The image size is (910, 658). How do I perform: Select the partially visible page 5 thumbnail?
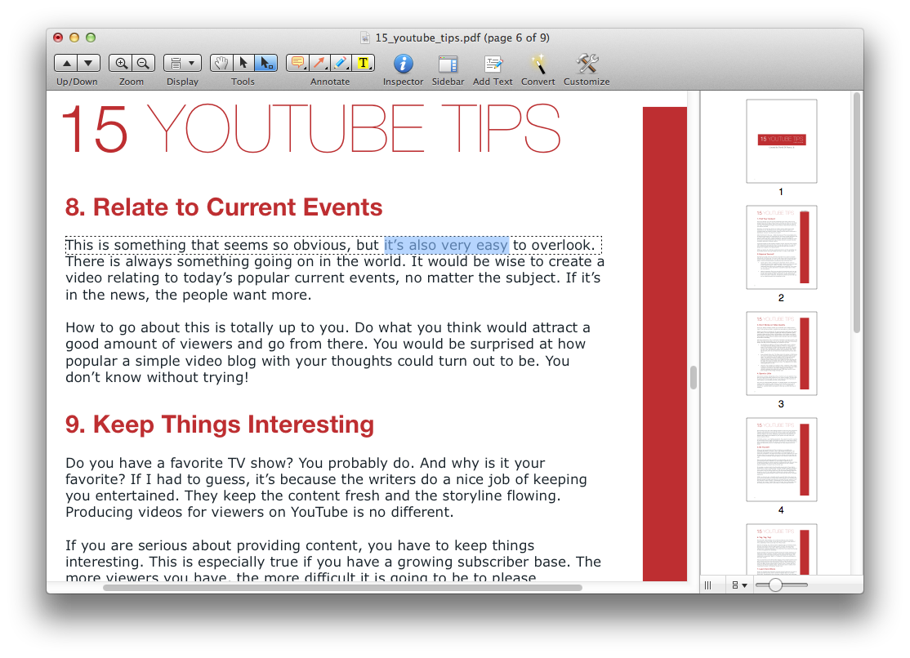click(x=781, y=549)
